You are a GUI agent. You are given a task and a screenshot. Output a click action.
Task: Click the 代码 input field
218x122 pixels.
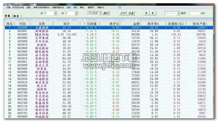tap(195, 13)
